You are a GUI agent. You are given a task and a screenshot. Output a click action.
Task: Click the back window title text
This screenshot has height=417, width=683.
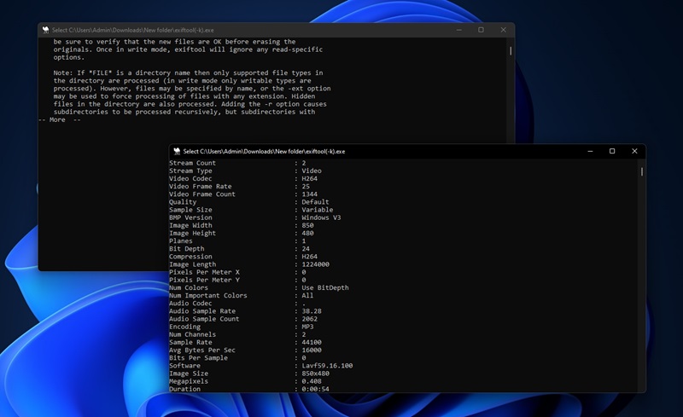(133, 30)
